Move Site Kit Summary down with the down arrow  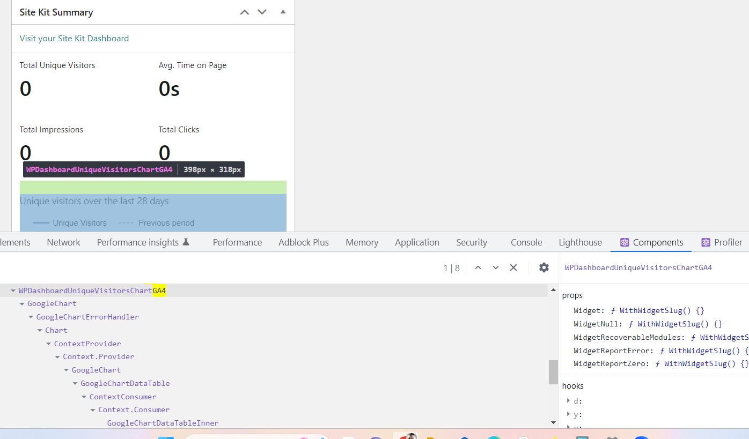click(x=262, y=11)
